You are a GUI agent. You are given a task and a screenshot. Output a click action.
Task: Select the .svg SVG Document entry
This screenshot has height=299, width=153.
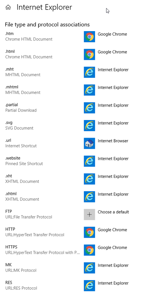(19, 125)
